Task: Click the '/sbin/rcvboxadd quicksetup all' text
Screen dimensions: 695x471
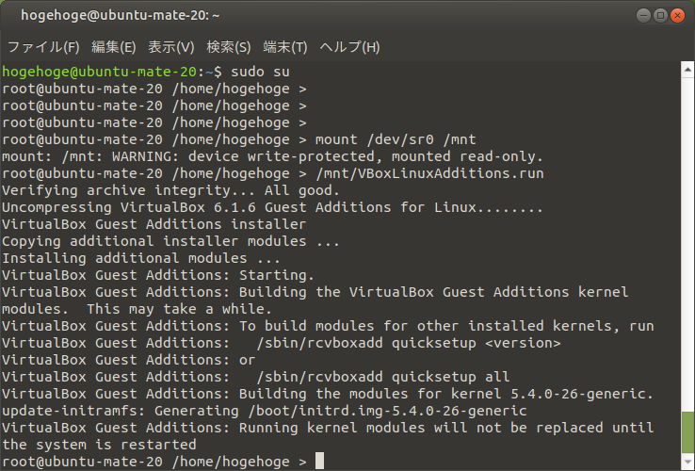Action: pyautogui.click(x=383, y=377)
